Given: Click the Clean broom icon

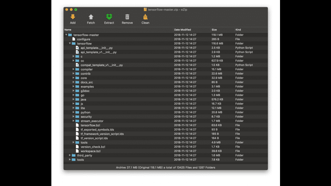Looking at the screenshot, I should pos(145,17).
